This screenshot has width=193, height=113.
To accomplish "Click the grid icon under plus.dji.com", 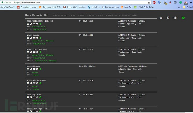I will [28, 98].
